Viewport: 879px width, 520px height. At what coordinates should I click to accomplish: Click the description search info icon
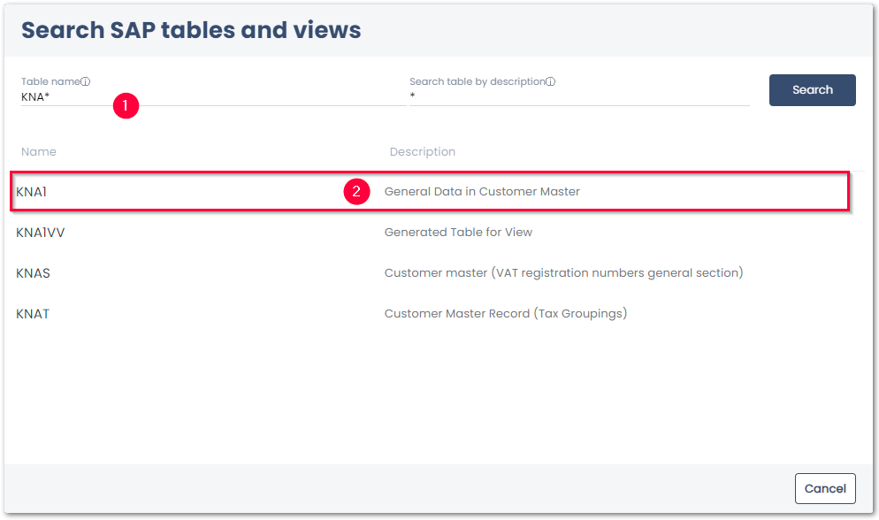pyautogui.click(x=551, y=82)
